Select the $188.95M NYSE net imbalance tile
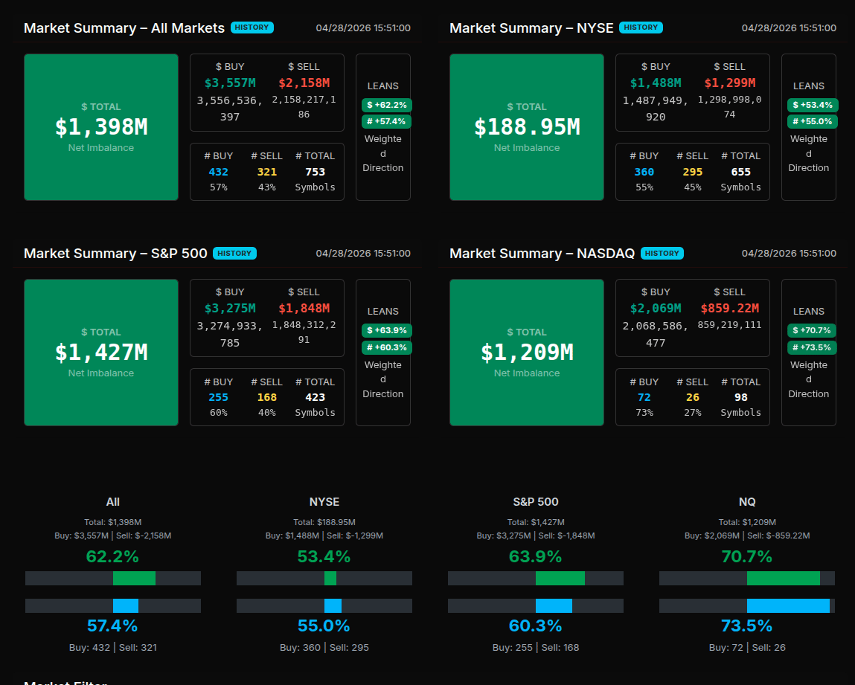 [527, 127]
